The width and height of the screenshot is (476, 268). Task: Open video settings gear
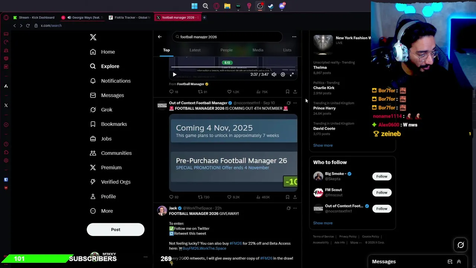pos(283,74)
